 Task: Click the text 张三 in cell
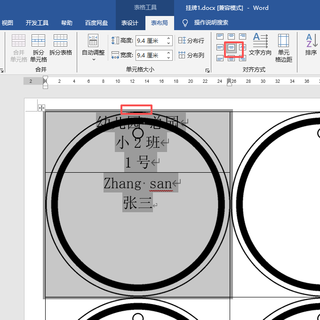pyautogui.click(x=138, y=203)
